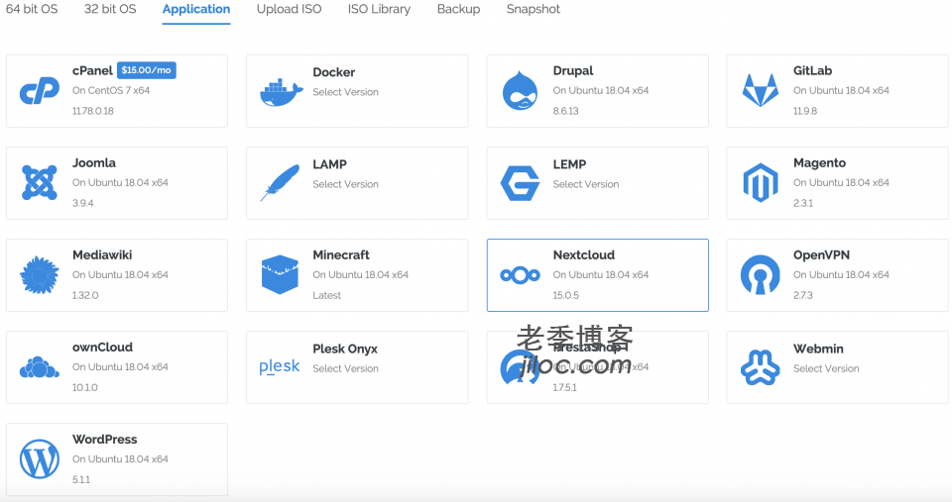The height and width of the screenshot is (502, 952).
Task: Select the Application tab
Action: click(196, 9)
